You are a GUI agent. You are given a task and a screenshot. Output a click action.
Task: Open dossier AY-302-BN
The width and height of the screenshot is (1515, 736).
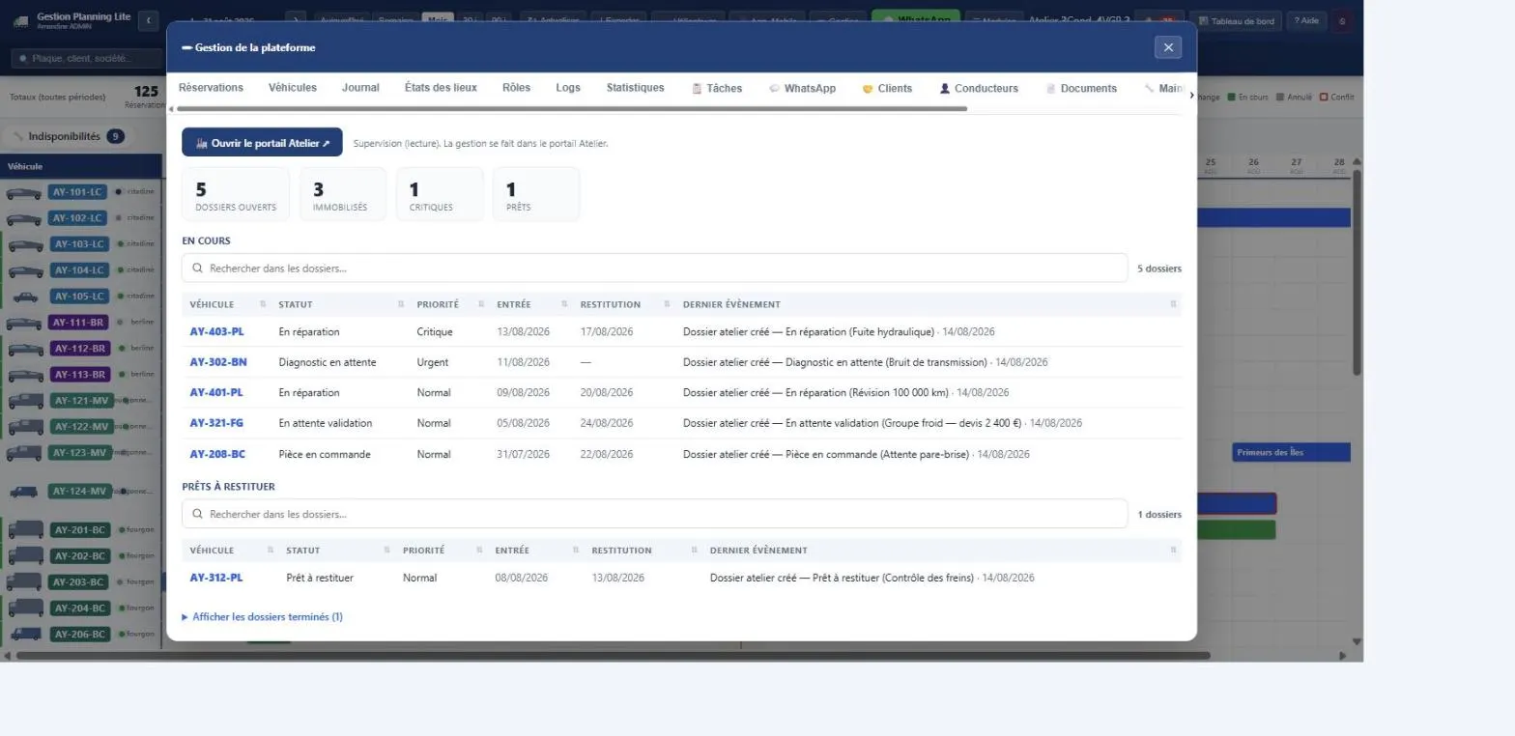point(217,362)
